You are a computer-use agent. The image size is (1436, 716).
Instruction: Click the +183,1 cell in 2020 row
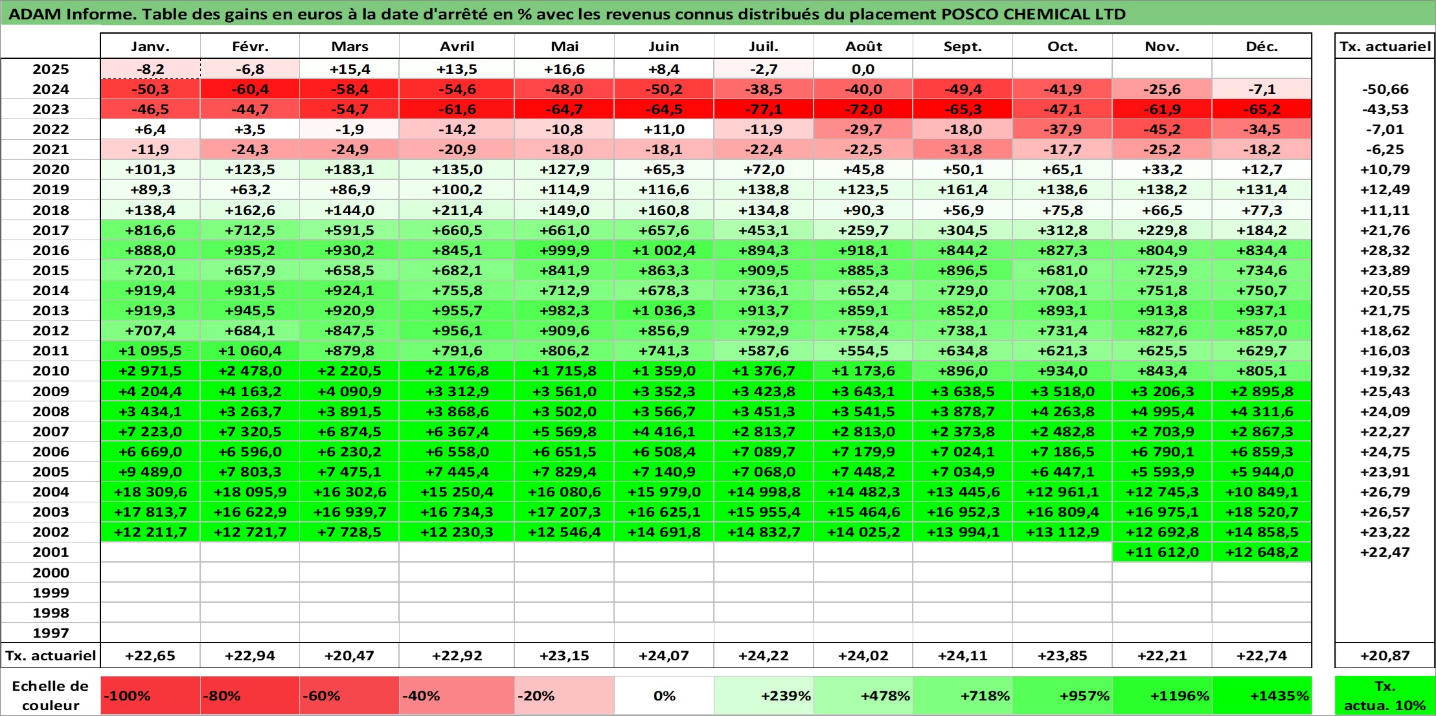(x=349, y=170)
